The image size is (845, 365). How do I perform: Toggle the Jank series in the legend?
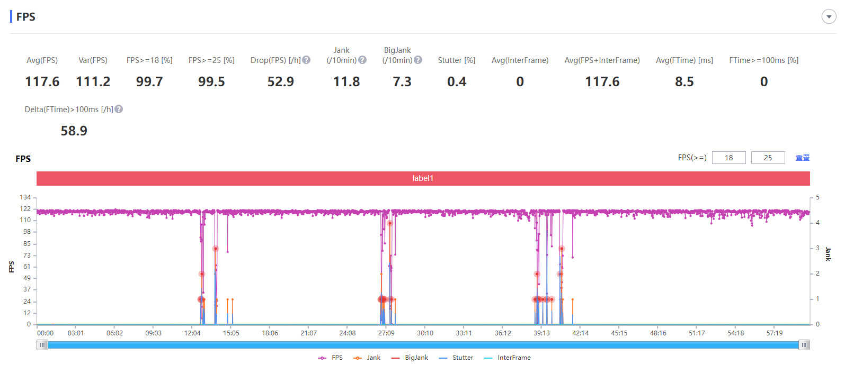point(367,358)
